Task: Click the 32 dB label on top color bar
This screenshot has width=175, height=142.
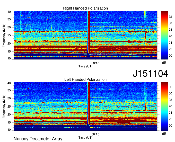Action: [170, 17]
